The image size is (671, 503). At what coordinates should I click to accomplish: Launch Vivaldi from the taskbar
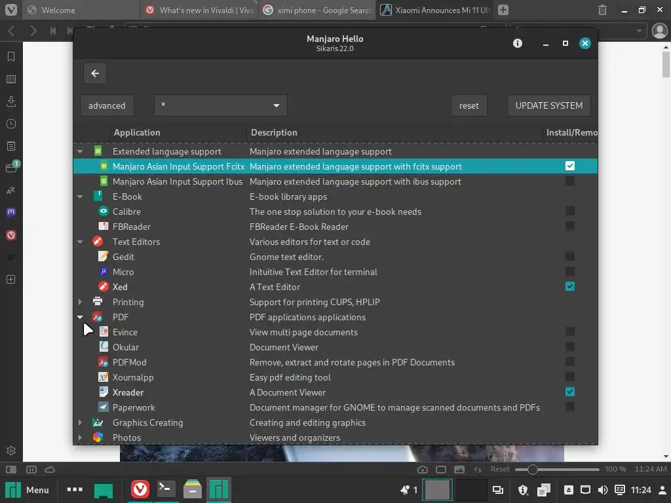point(140,489)
